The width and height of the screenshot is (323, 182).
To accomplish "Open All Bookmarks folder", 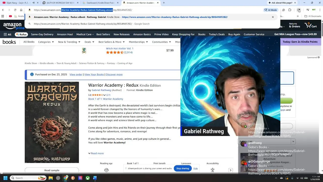I will pos(313,16).
